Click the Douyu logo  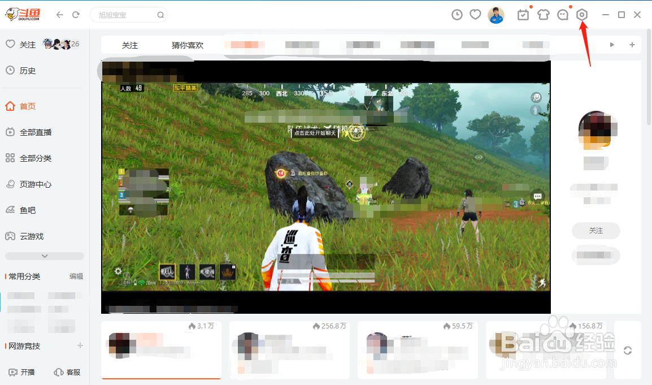pos(23,15)
